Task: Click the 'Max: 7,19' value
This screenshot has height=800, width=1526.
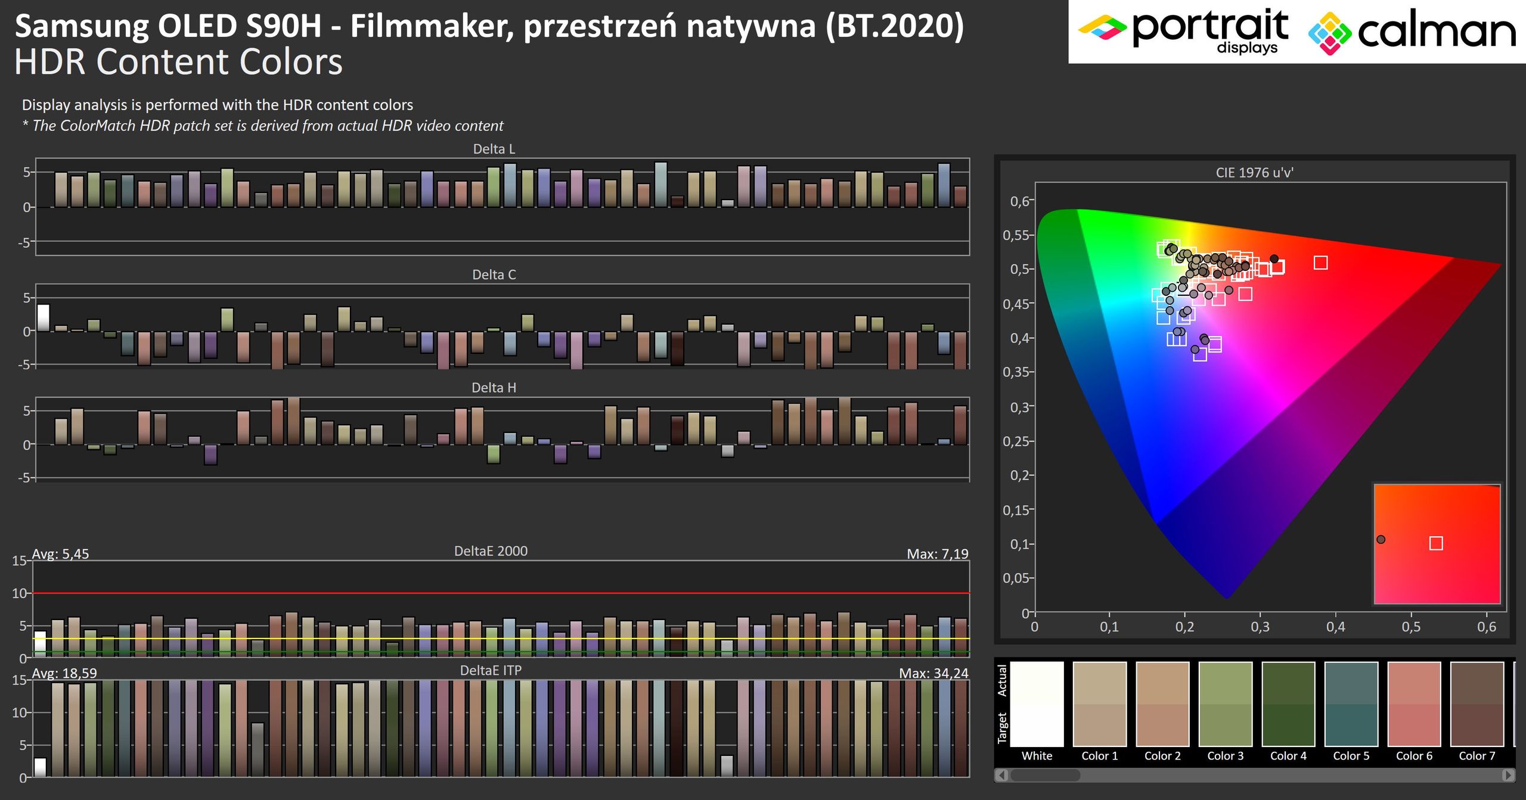Action: pos(938,554)
